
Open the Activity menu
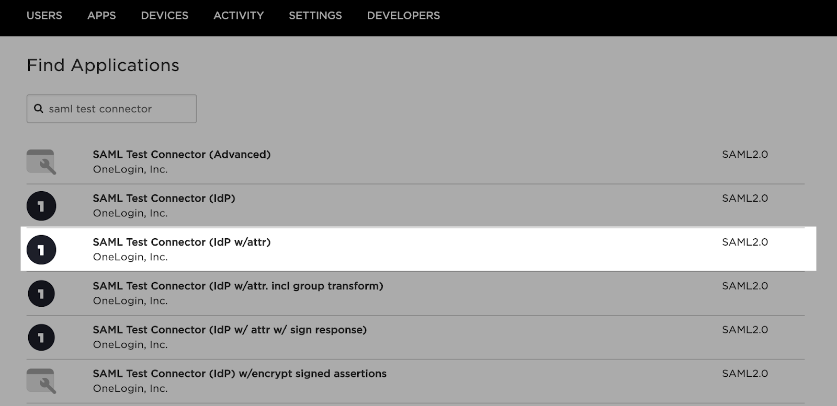click(239, 16)
